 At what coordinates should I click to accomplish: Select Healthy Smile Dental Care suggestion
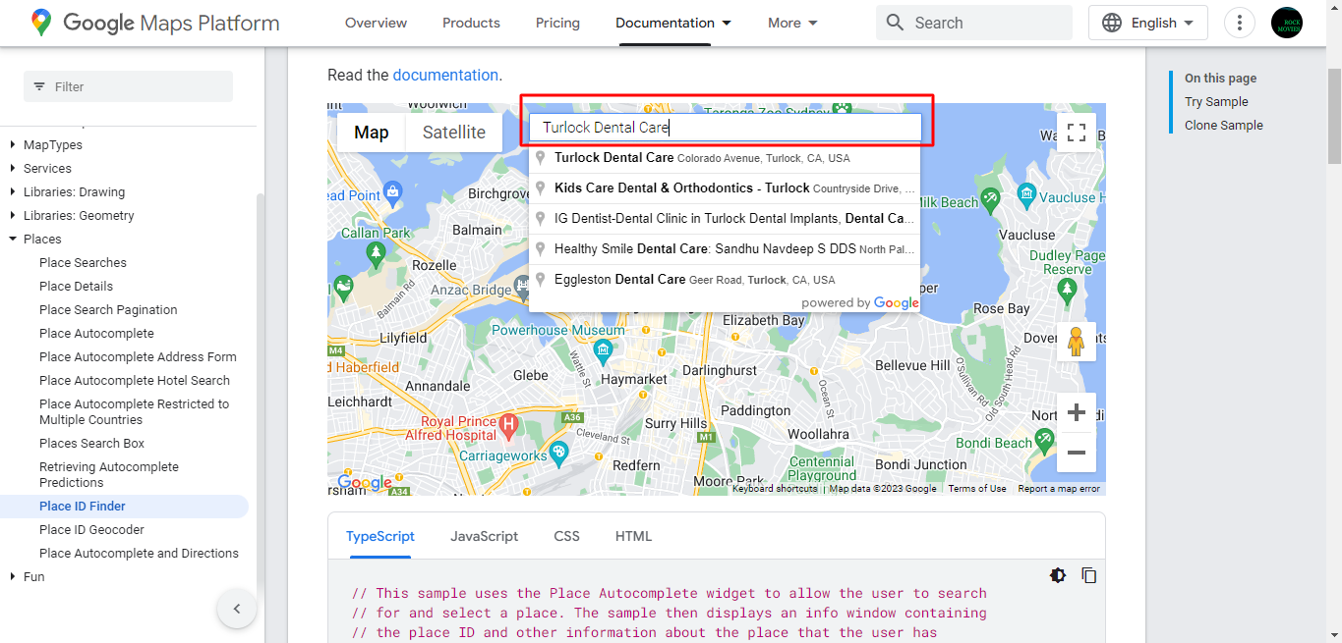click(725, 249)
